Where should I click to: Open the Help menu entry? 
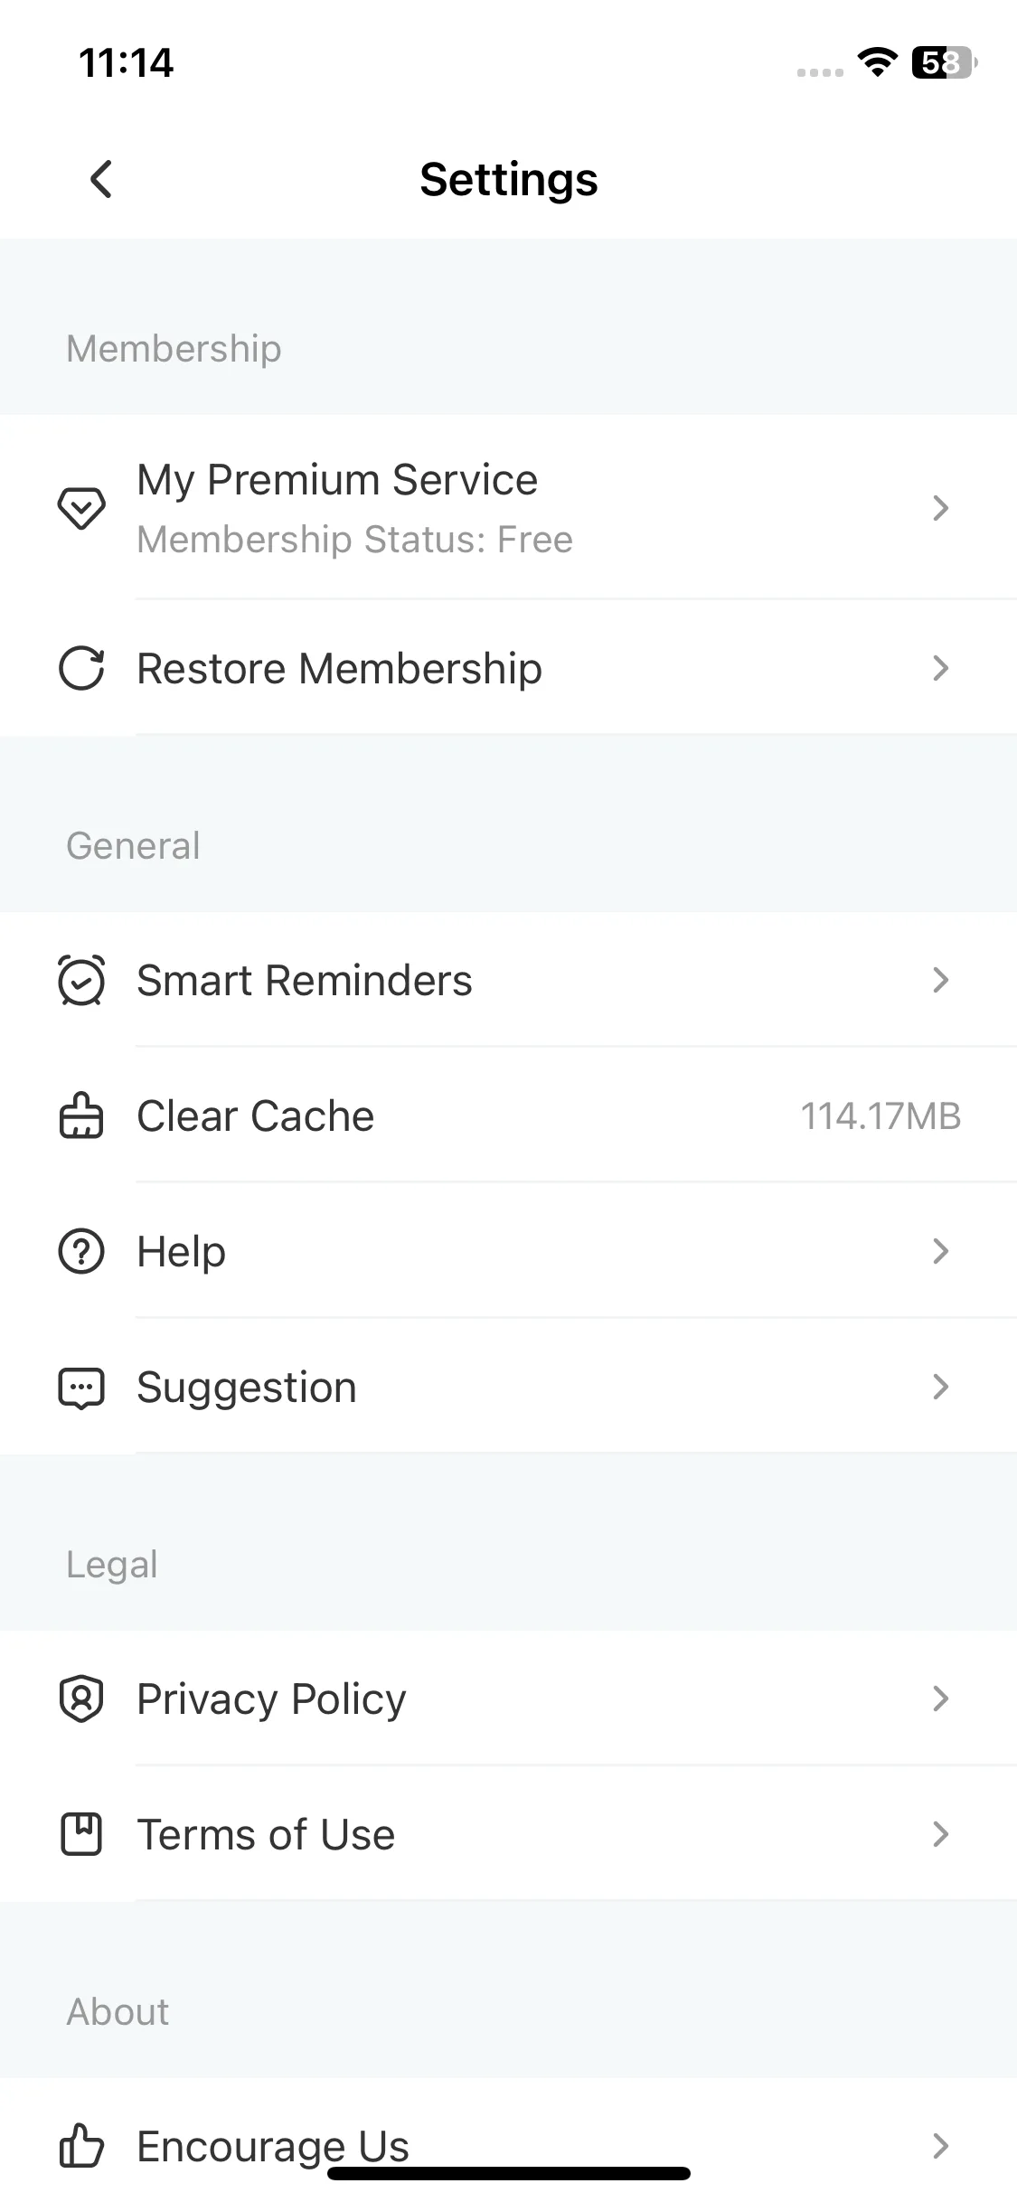click(508, 1252)
